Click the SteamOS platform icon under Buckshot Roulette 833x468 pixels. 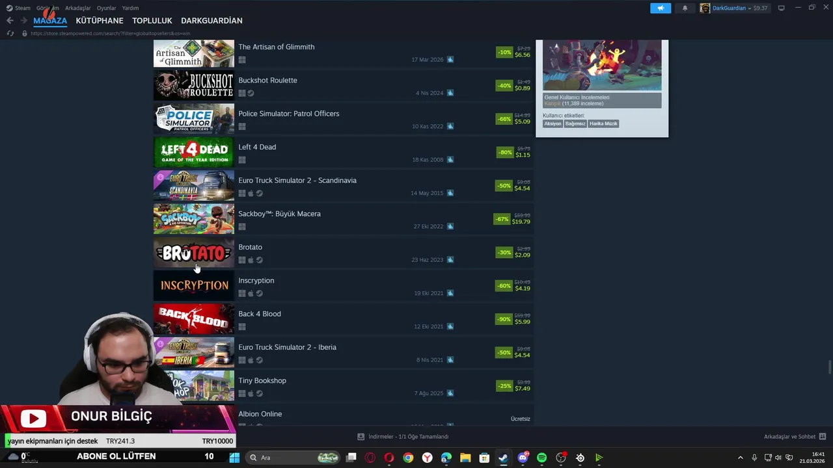click(251, 94)
